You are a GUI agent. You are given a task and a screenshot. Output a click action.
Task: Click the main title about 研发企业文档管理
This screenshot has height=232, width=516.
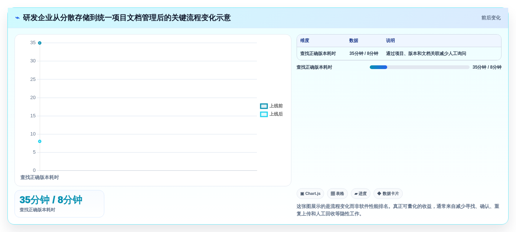(x=127, y=18)
